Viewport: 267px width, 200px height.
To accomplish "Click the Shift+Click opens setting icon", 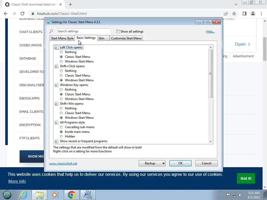I will point(56,66).
